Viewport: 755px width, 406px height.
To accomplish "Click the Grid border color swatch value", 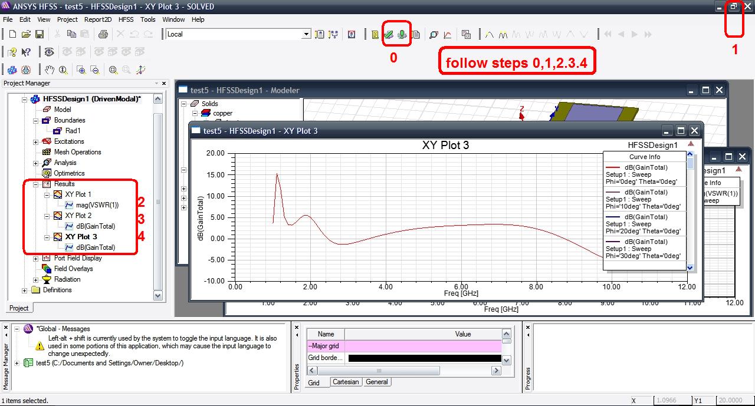I will coord(425,358).
